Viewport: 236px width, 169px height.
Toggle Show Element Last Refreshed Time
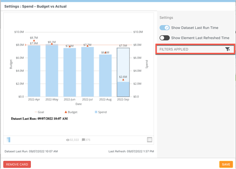164,38
